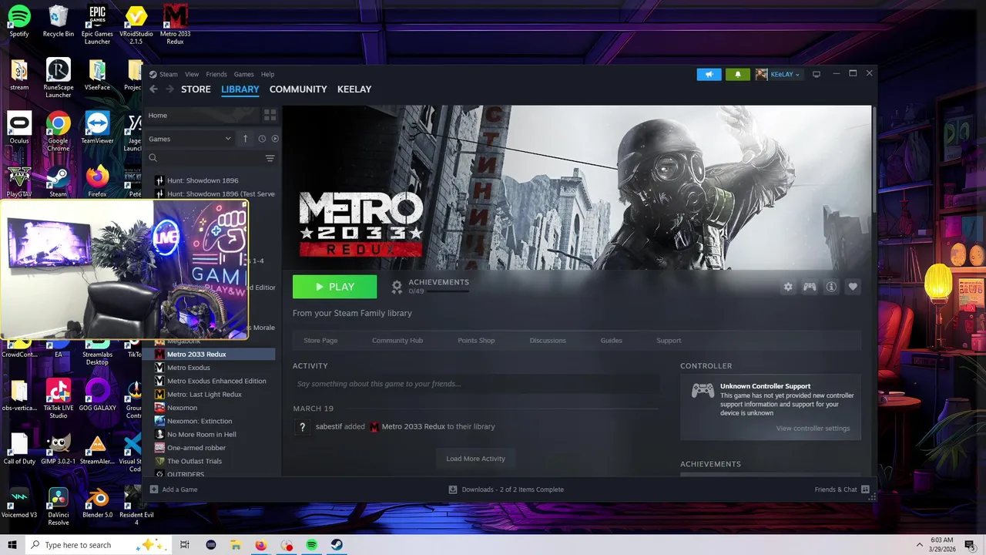Open the Games menu

pyautogui.click(x=243, y=74)
